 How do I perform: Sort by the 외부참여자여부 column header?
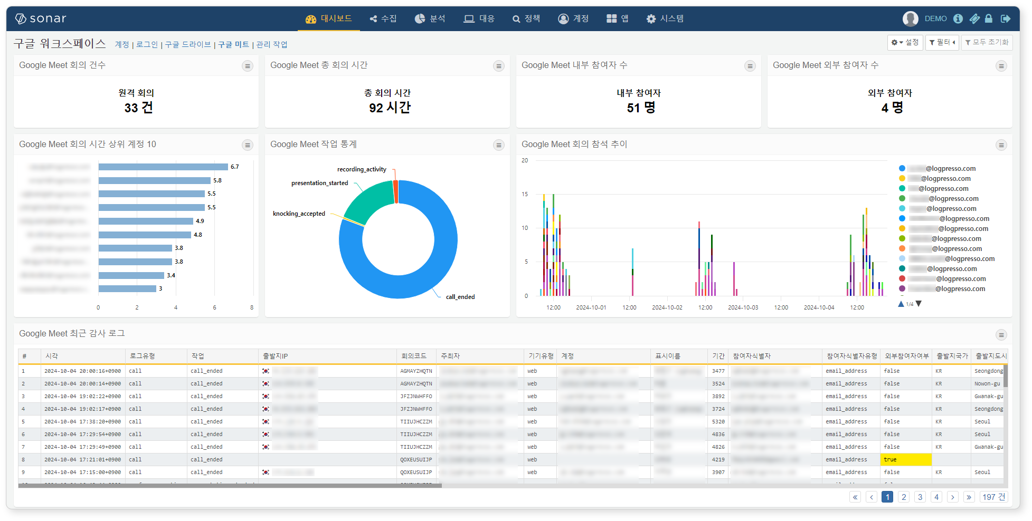[x=906, y=356]
